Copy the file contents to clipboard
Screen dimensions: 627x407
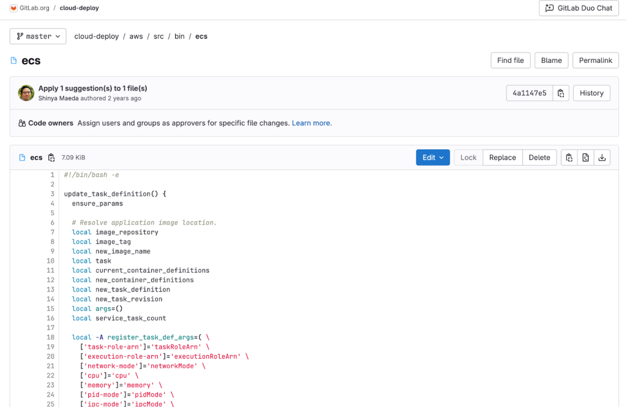(569, 157)
